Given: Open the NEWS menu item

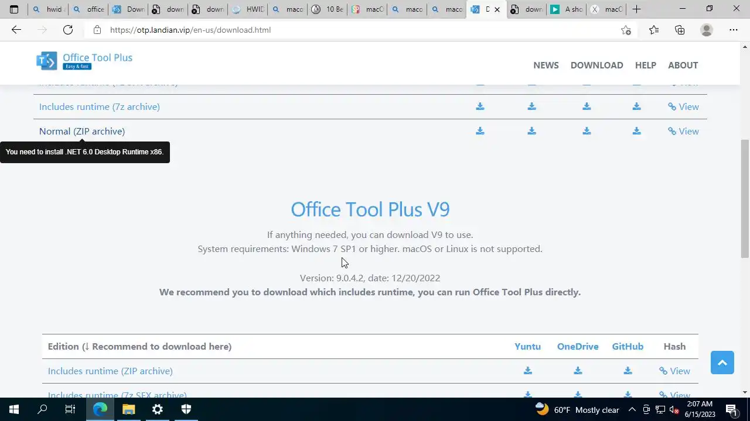Looking at the screenshot, I should 546,65.
